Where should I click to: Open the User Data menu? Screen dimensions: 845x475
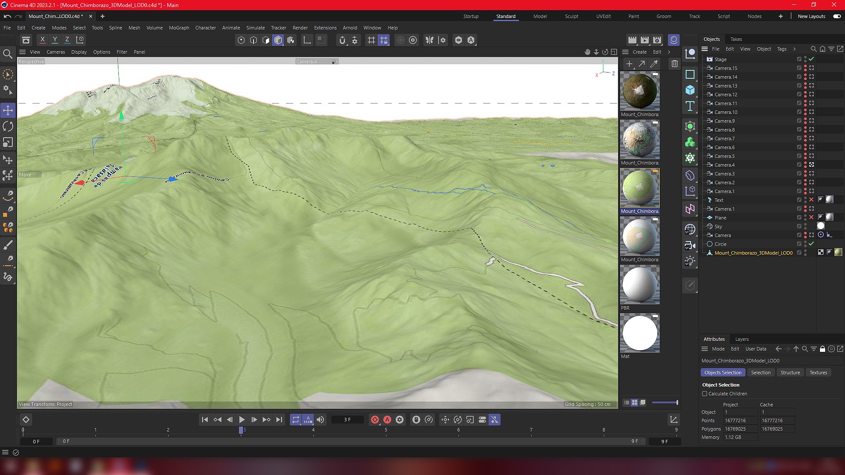pyautogui.click(x=756, y=349)
